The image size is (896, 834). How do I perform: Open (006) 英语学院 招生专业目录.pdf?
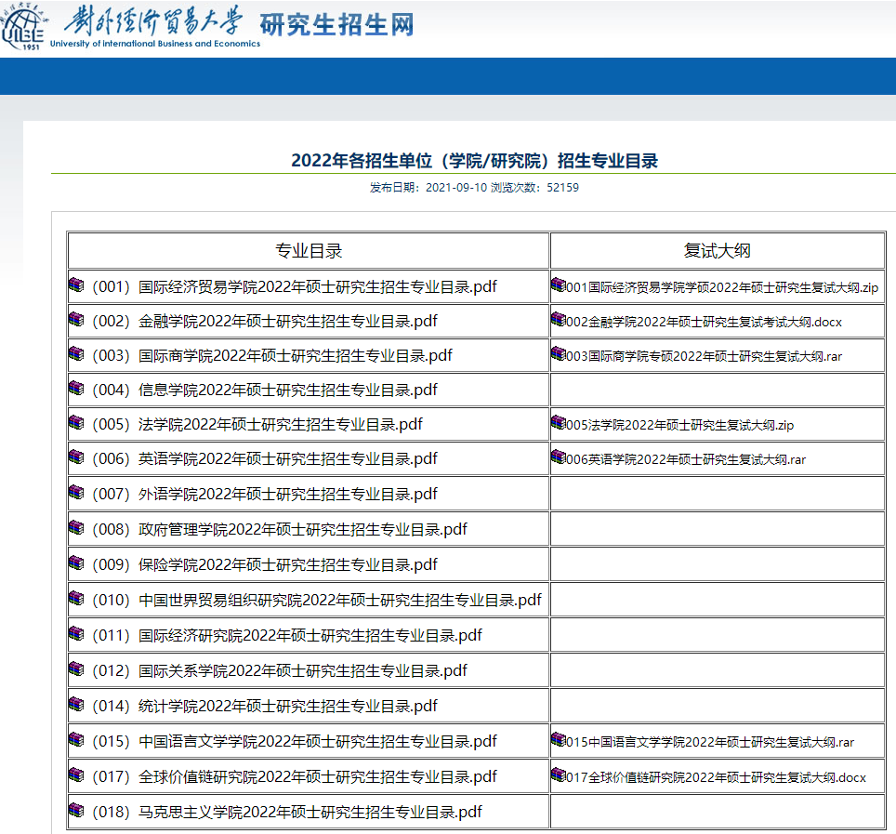click(265, 458)
